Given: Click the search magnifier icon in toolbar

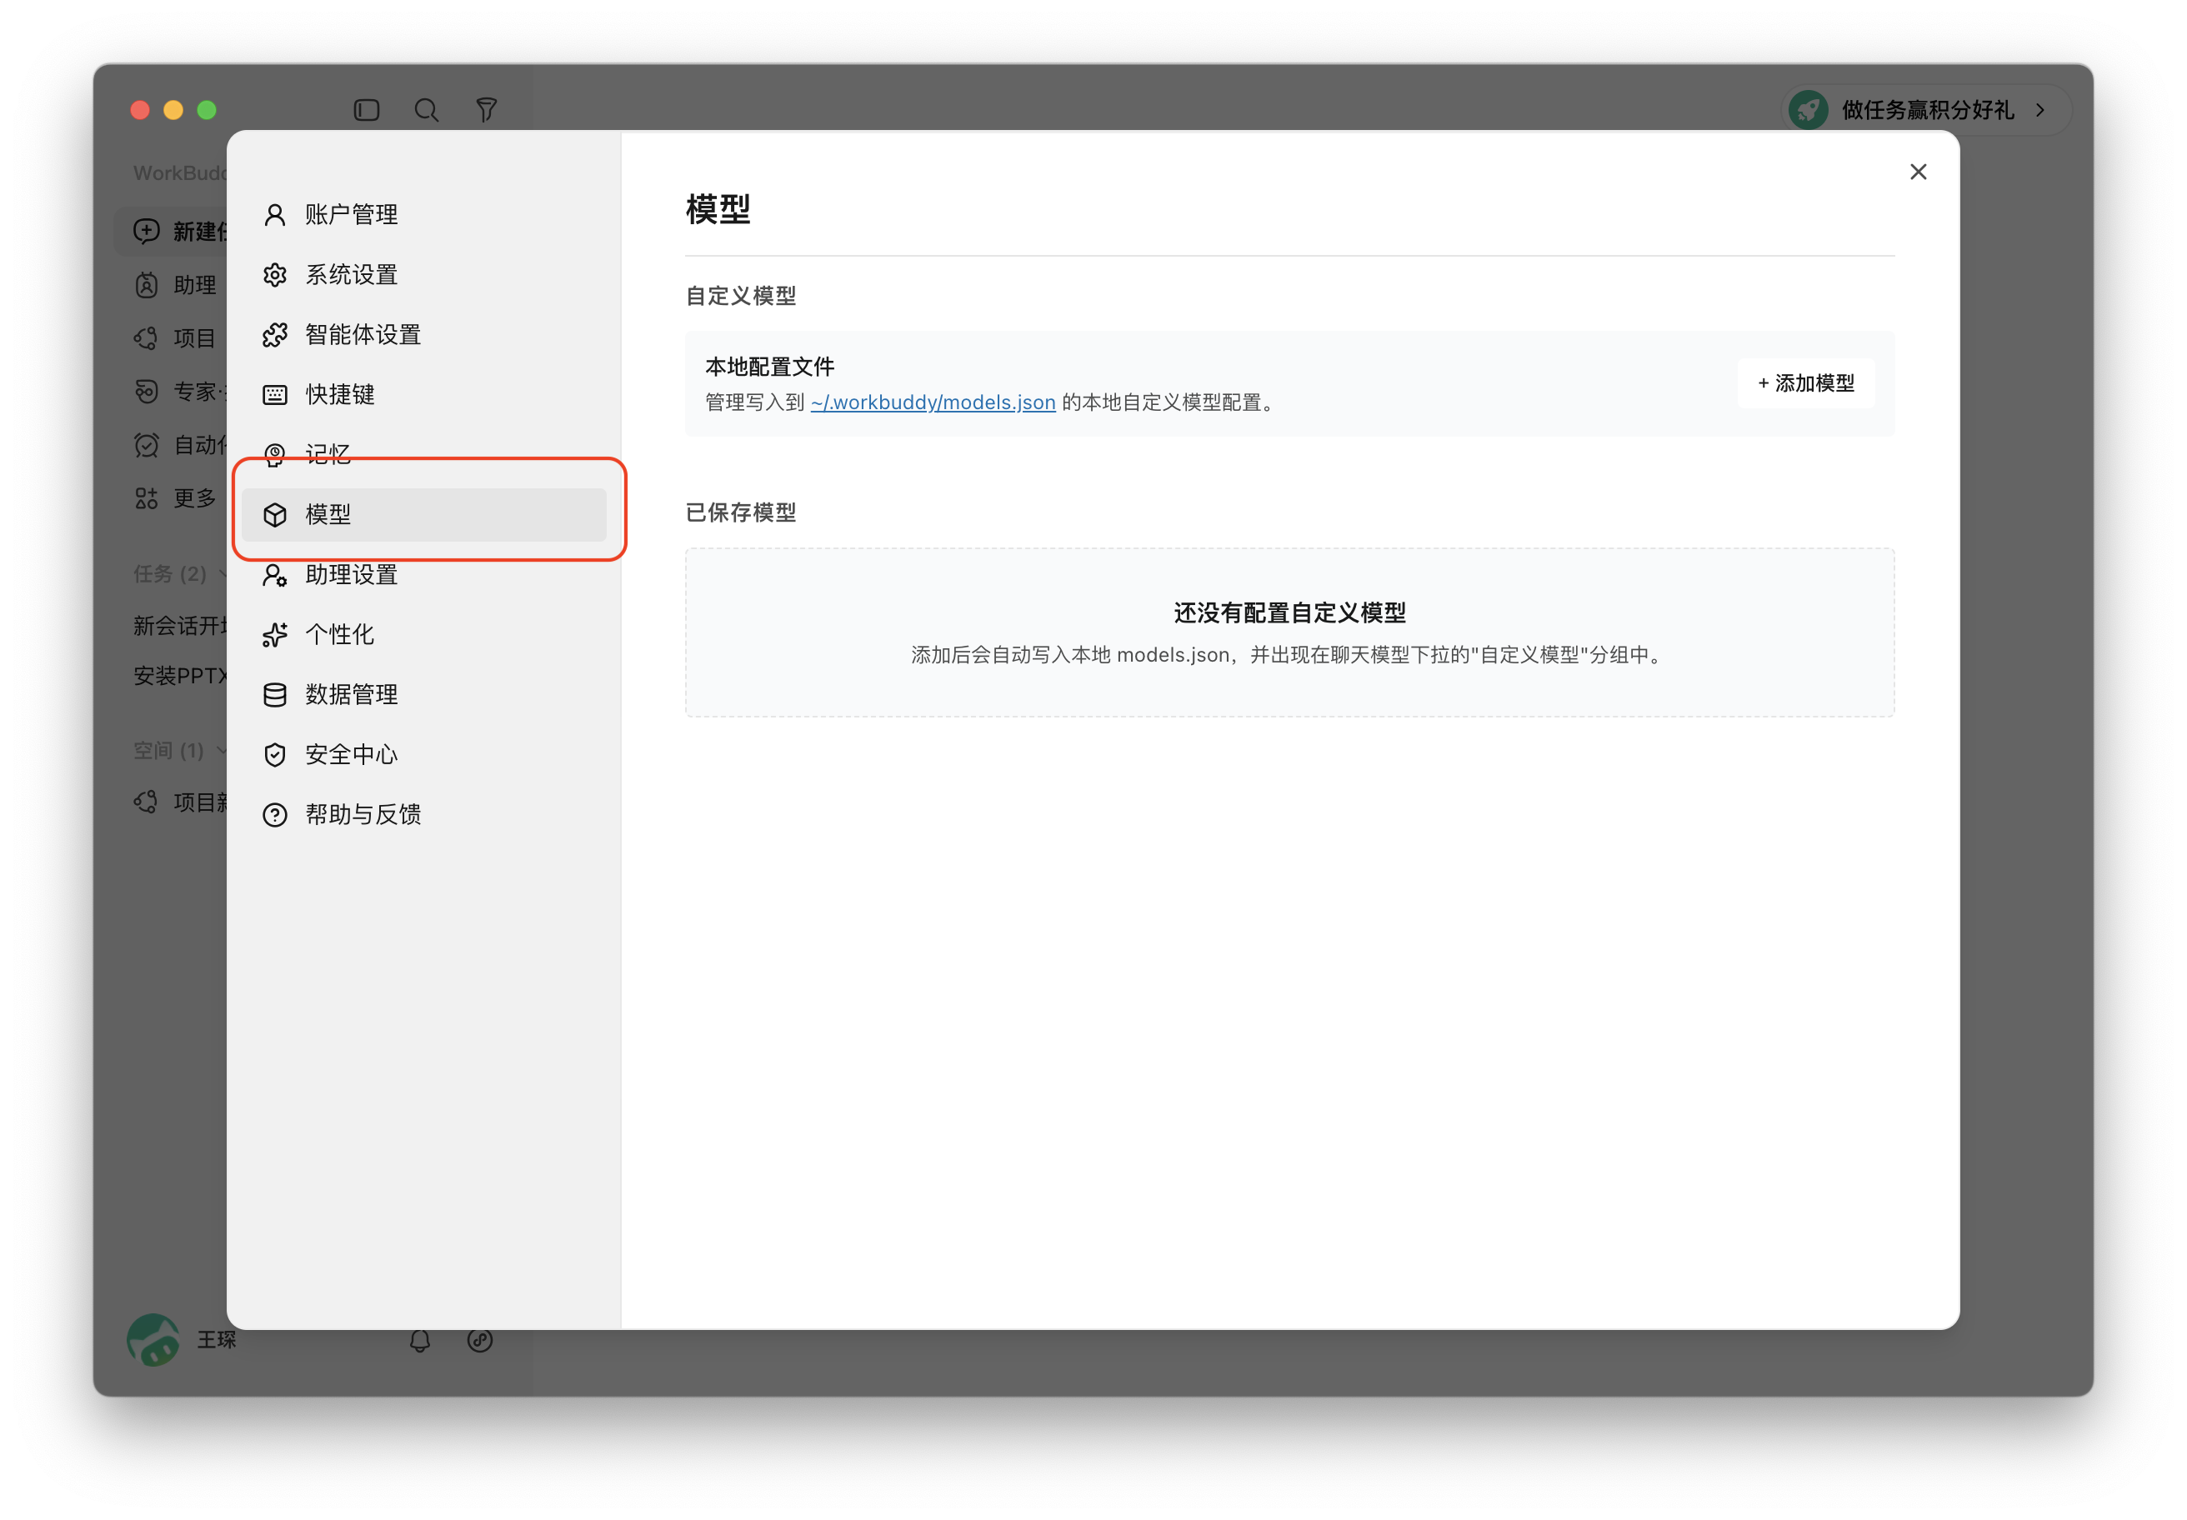Looking at the screenshot, I should pos(426,111).
